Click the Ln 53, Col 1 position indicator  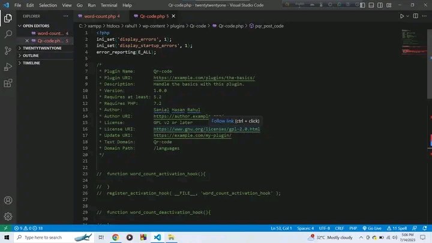281,228
